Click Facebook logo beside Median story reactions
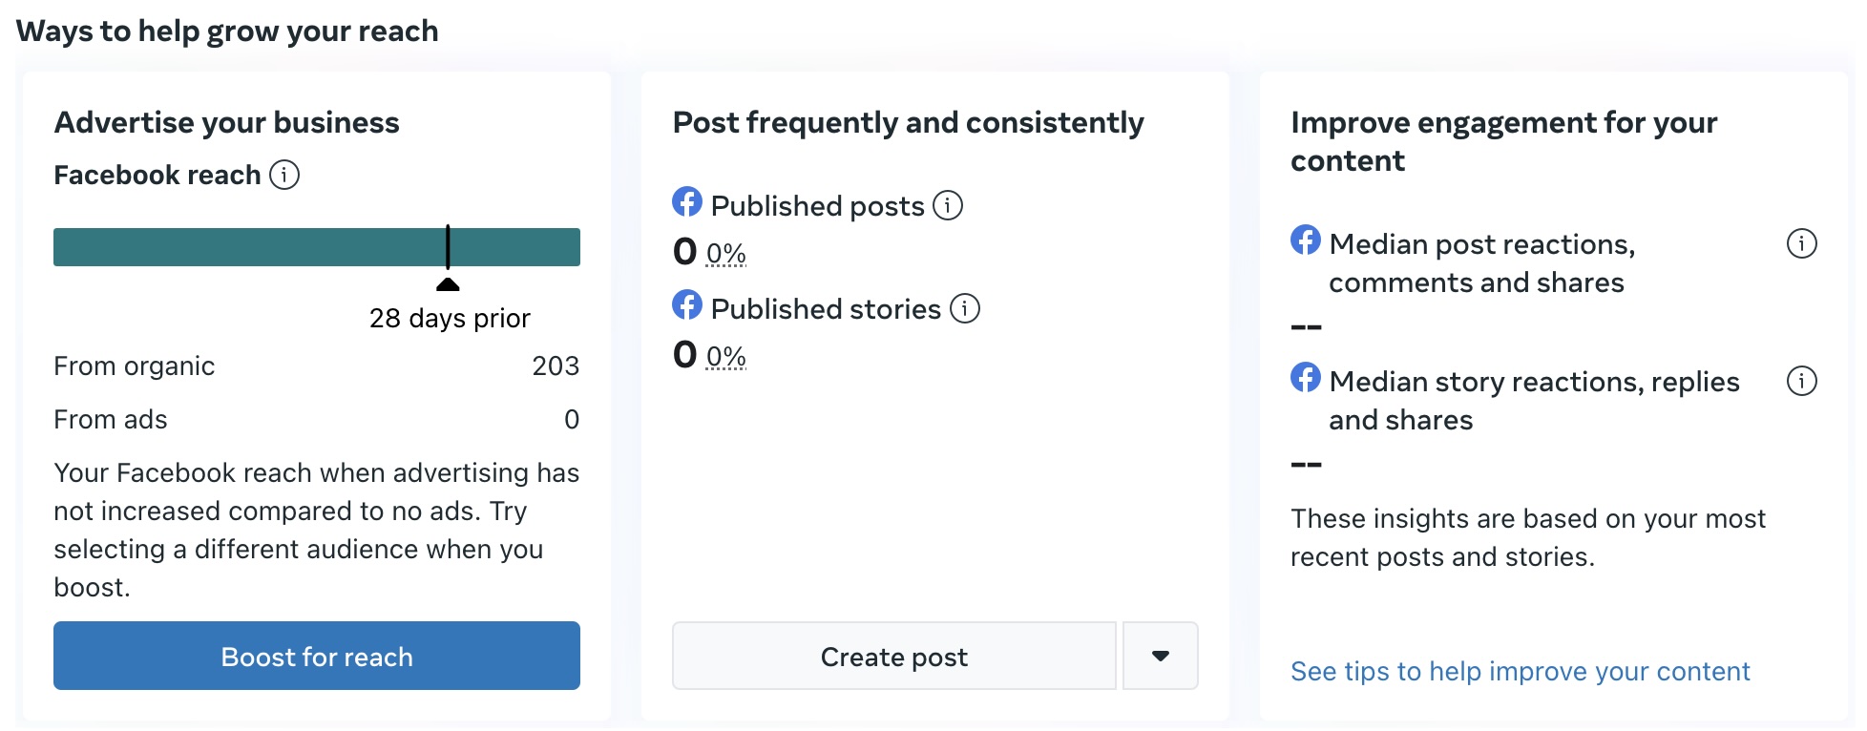This screenshot has height=731, width=1867. pyautogui.click(x=1306, y=378)
